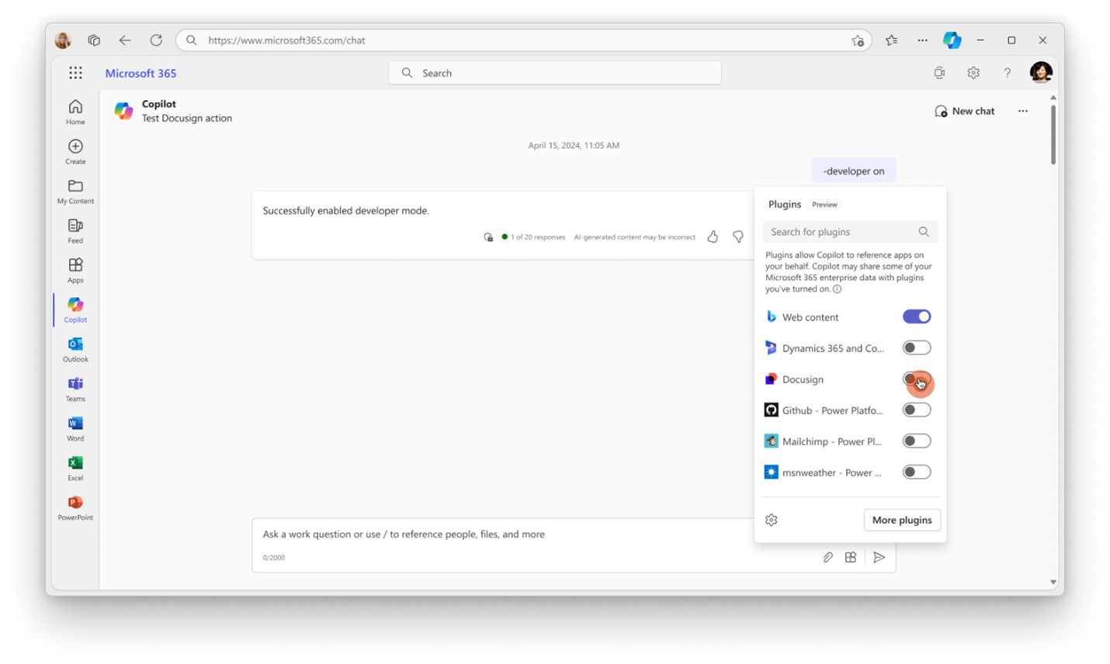Image resolution: width=1110 pixels, height=664 pixels.
Task: Enable the msnweather plugin
Action: pyautogui.click(x=917, y=472)
